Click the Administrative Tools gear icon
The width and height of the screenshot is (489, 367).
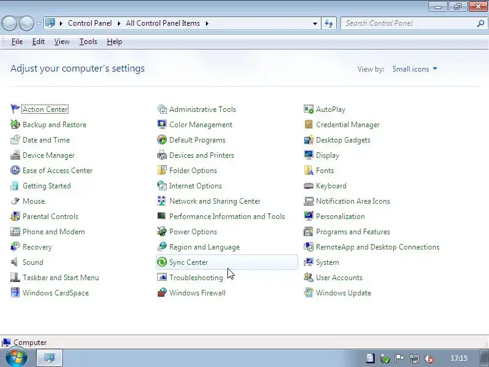pos(162,109)
